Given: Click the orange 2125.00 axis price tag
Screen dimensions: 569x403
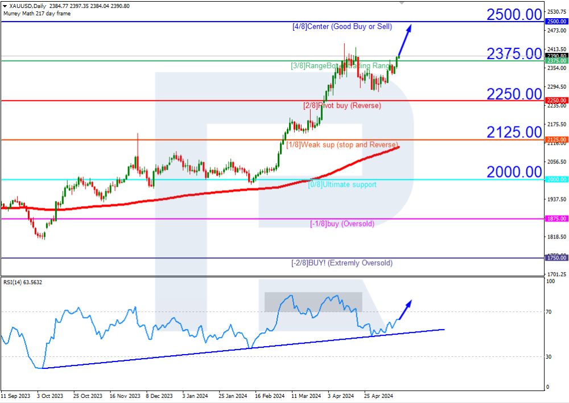Looking at the screenshot, I should click(556, 139).
